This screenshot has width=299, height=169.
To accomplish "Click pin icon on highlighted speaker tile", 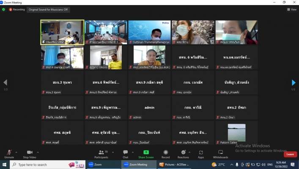I will 43,42.
